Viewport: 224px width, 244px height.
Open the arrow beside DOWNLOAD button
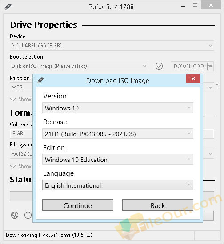tap(210, 66)
